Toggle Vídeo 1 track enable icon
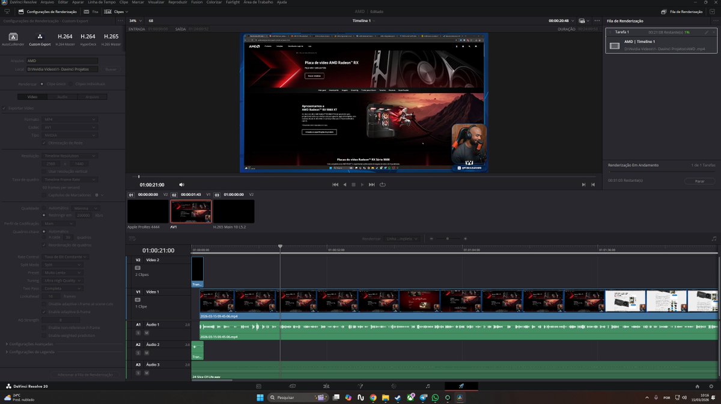 point(138,300)
